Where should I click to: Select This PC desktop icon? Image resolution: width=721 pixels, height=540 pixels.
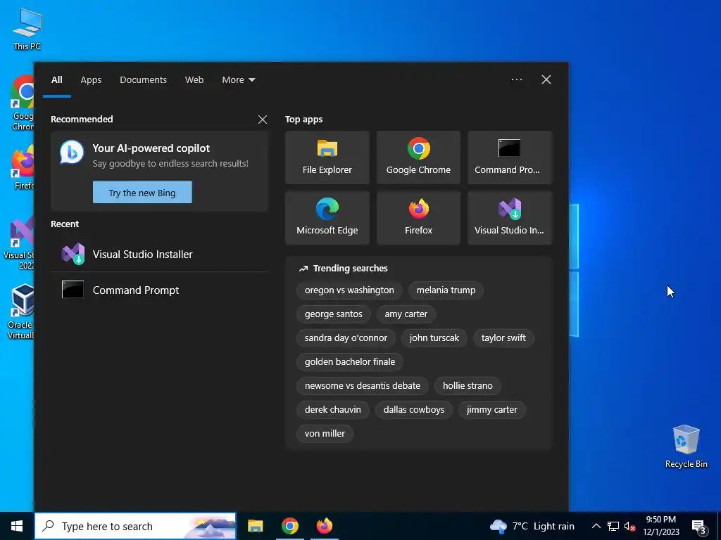point(27,30)
